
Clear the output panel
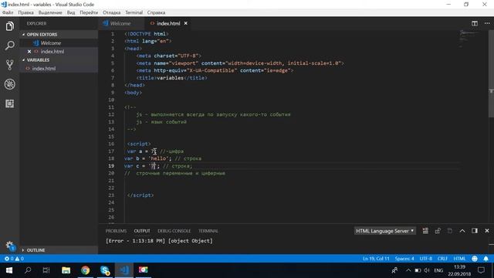pyautogui.click(x=425, y=231)
